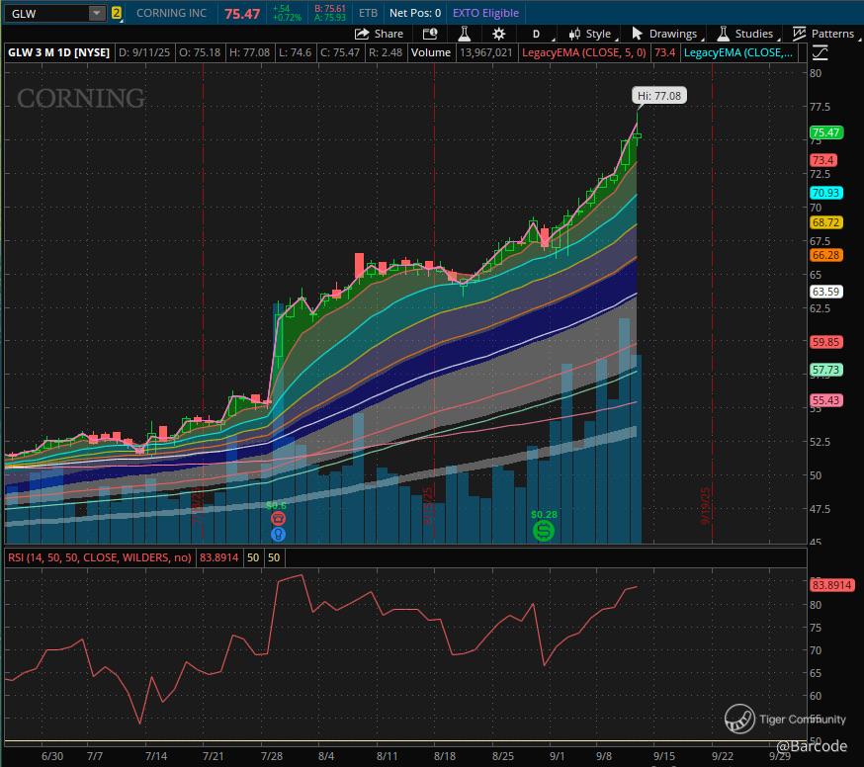The height and width of the screenshot is (767, 864).
Task: Click the orange 66.28 price label
Action: [825, 255]
